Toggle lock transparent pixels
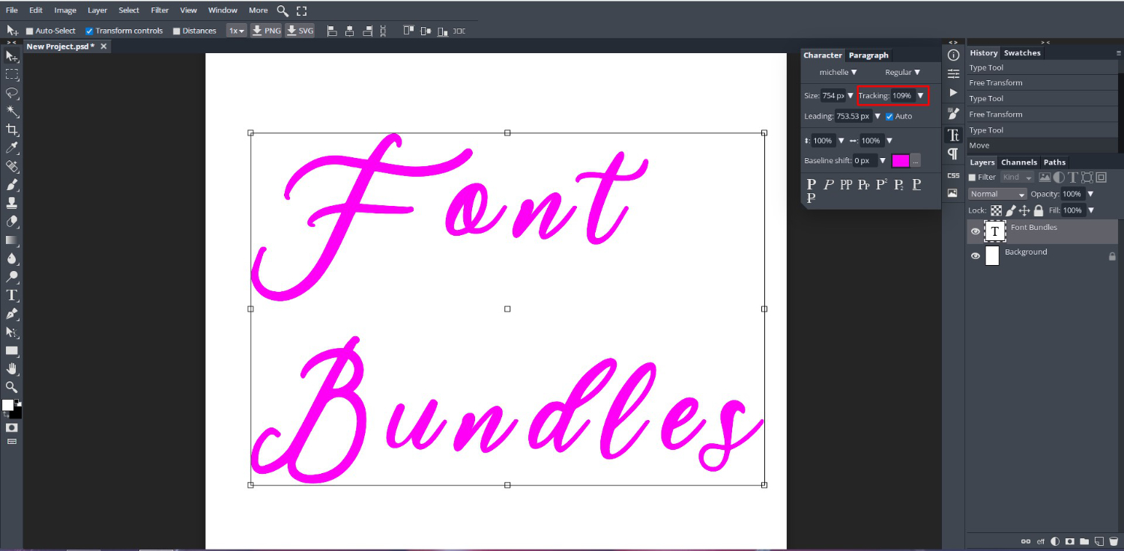The image size is (1124, 551). click(996, 211)
